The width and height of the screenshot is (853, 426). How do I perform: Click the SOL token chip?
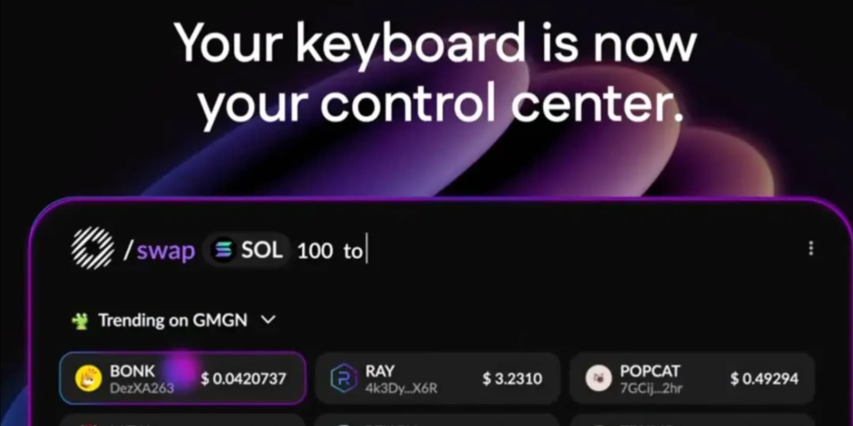(246, 250)
